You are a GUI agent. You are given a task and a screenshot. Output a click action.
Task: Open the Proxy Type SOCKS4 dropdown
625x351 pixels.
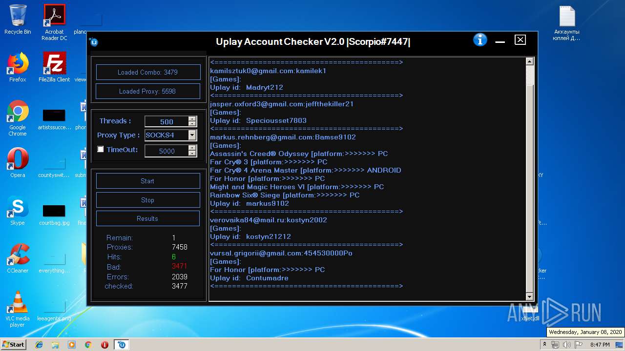pyautogui.click(x=192, y=135)
